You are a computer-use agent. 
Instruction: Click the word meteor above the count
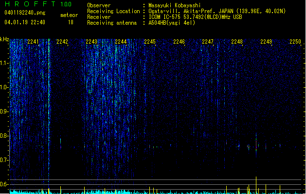(69, 15)
